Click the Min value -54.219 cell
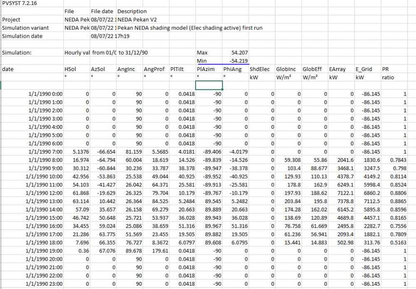 (x=239, y=61)
